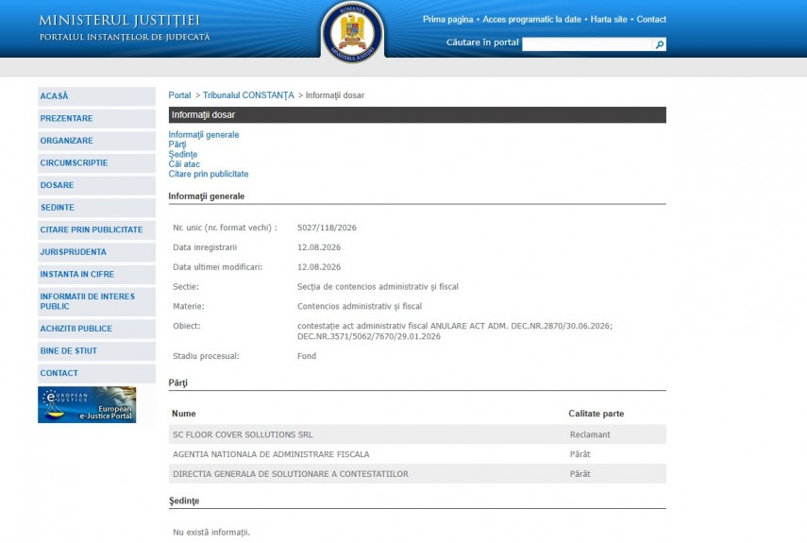
Task: Jump to the Părți anchor link
Action: pyautogui.click(x=177, y=144)
